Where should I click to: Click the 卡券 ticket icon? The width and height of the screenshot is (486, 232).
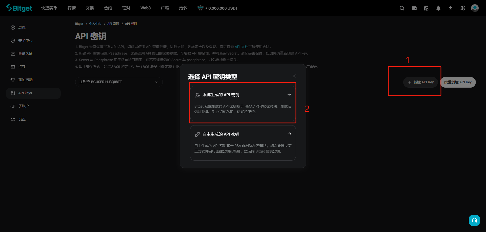click(x=13, y=67)
